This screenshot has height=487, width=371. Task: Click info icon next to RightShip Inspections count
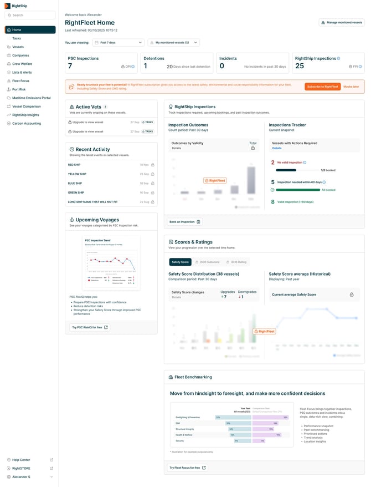pos(338,58)
